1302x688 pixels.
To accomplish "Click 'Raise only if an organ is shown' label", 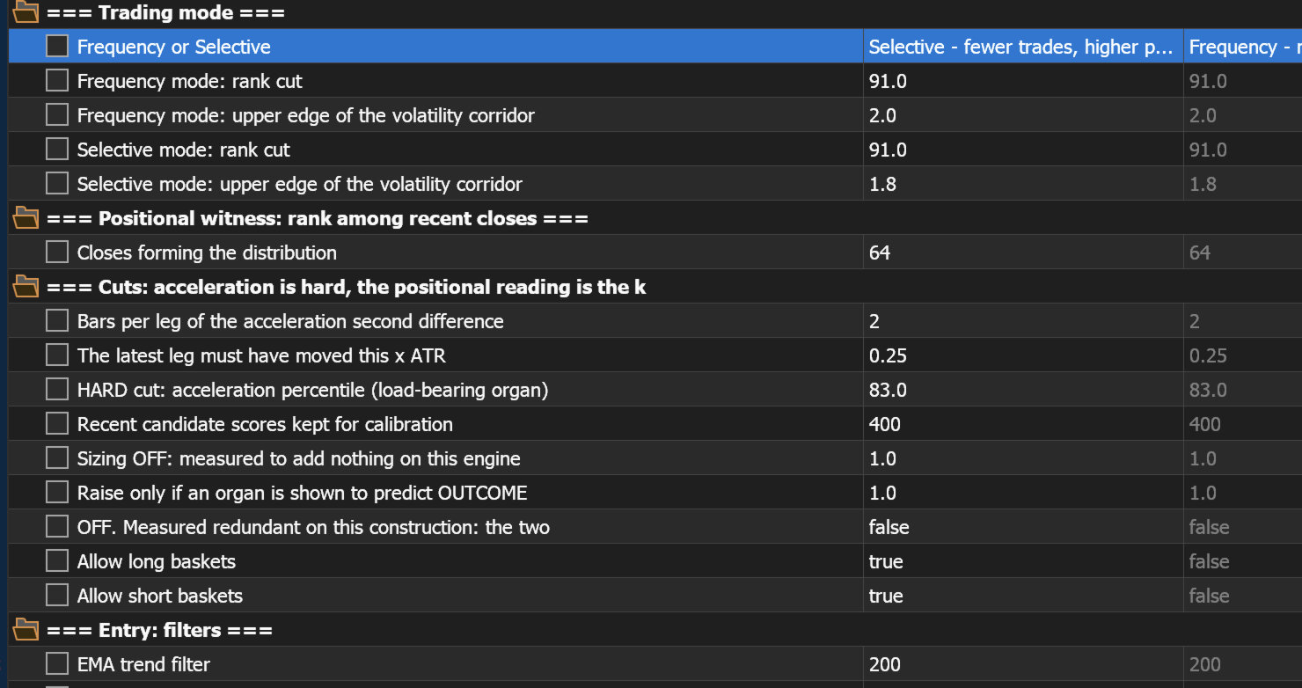I will point(303,493).
